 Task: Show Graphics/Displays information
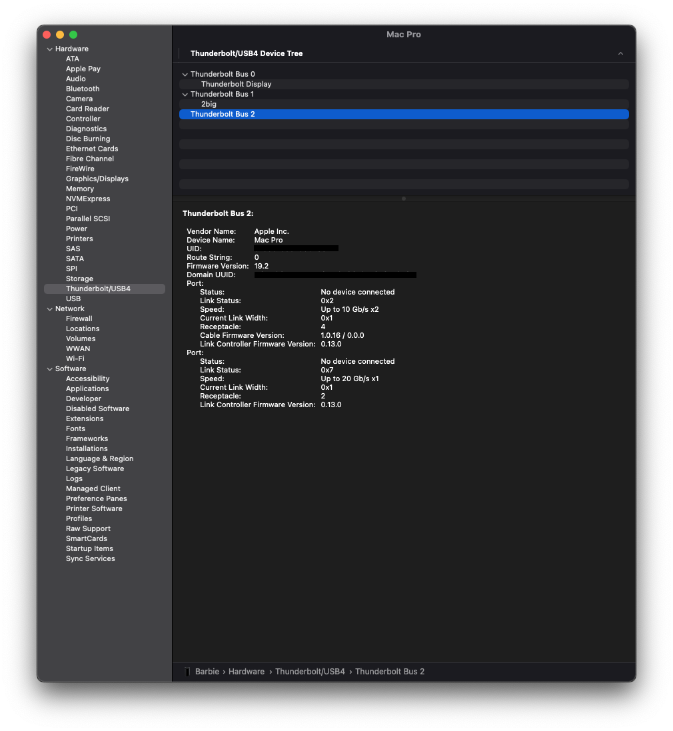(x=97, y=179)
